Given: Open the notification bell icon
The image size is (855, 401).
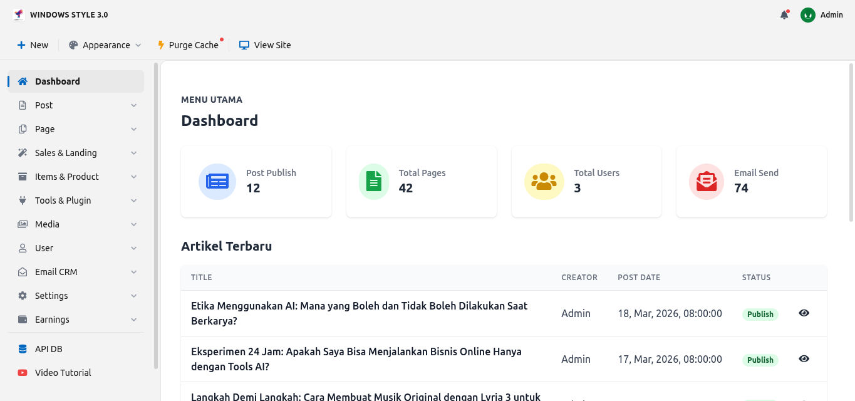Looking at the screenshot, I should pos(784,15).
